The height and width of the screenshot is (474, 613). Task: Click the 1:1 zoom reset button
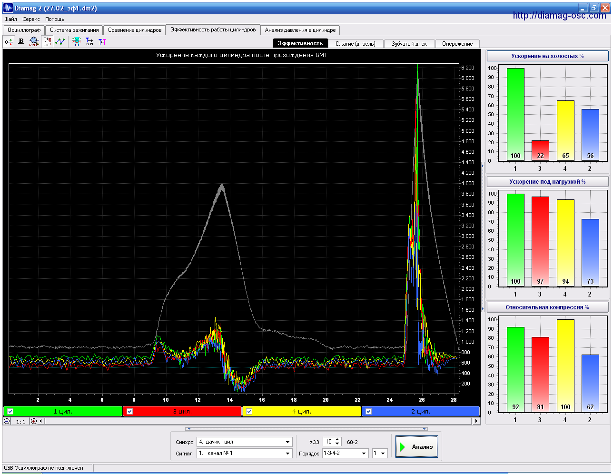point(20,421)
